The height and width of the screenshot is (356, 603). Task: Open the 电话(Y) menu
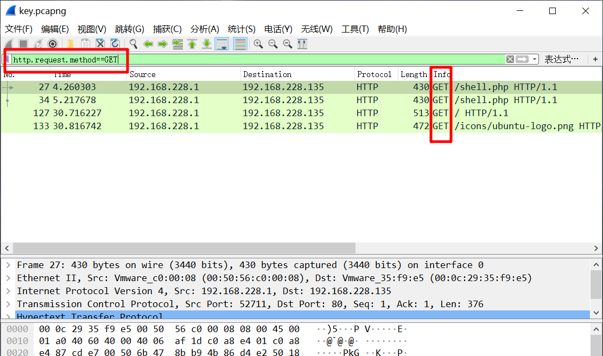pos(278,29)
